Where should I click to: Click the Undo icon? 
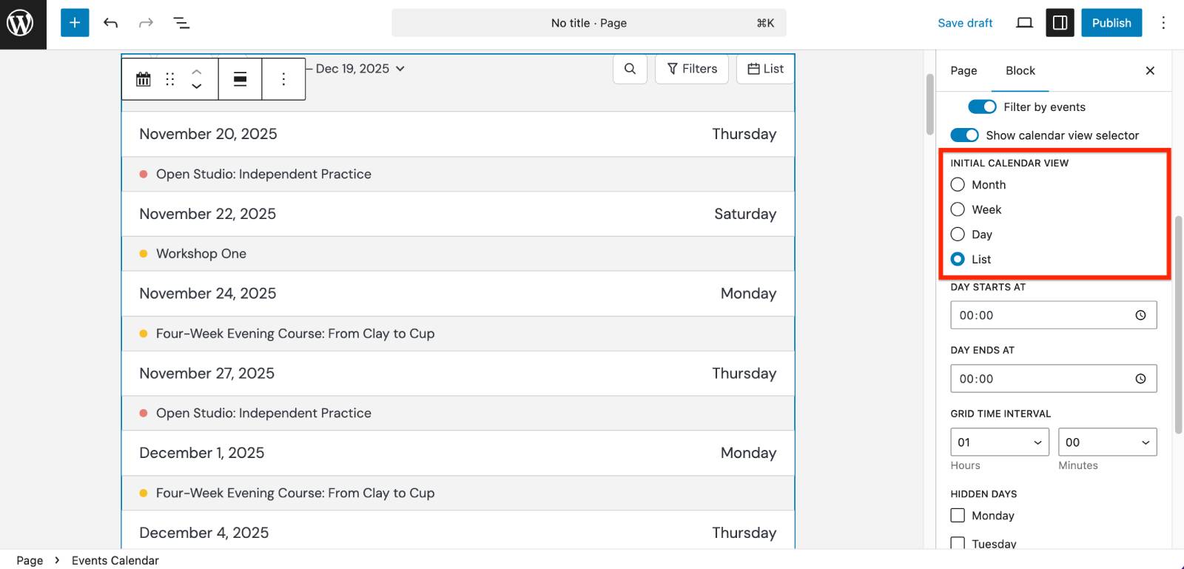pyautogui.click(x=110, y=23)
